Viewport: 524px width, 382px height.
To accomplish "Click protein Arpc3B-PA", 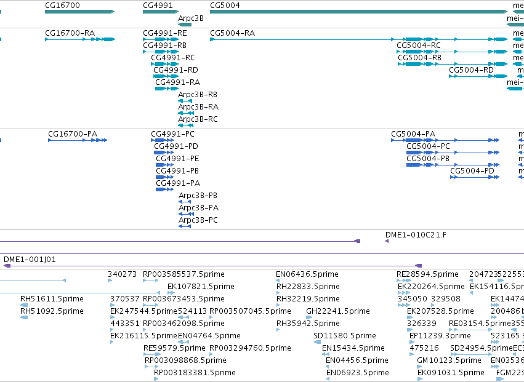I will (x=186, y=214).
